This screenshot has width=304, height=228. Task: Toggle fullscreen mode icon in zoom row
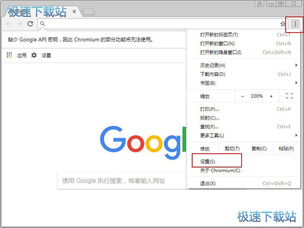coord(289,96)
